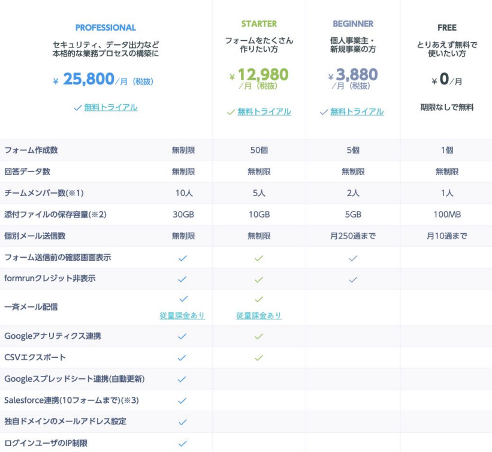Start the BEGINNER plan 無料トライアル
This screenshot has height=452, width=492.
coord(357,112)
